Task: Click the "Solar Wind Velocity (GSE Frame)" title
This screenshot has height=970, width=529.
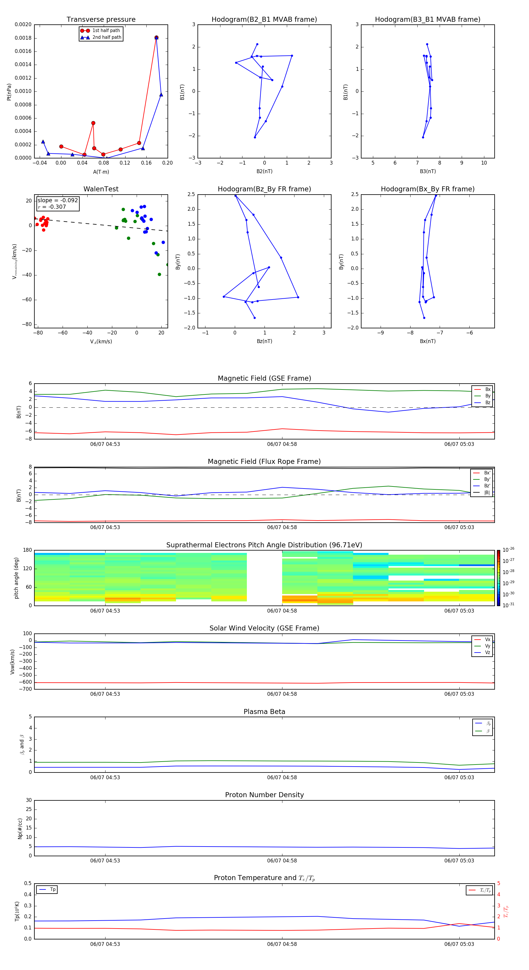Action: (264, 628)
